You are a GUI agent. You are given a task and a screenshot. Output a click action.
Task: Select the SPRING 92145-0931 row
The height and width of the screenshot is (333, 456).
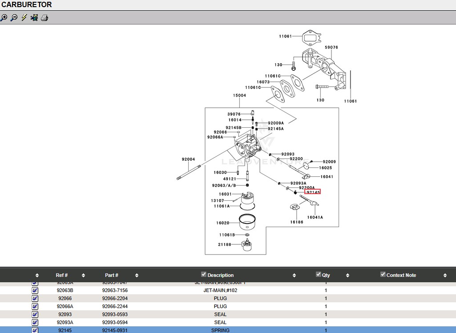pos(220,330)
